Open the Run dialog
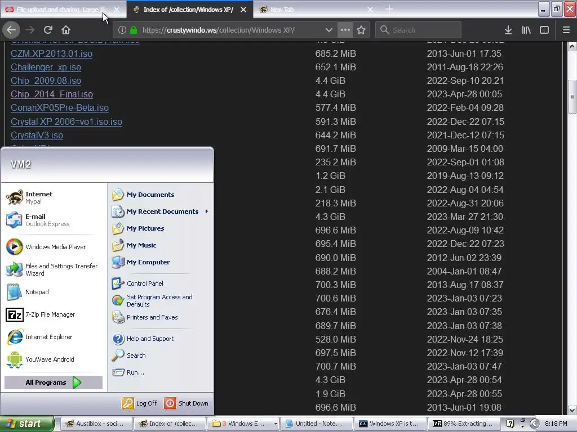The width and height of the screenshot is (577, 432). coord(161,372)
